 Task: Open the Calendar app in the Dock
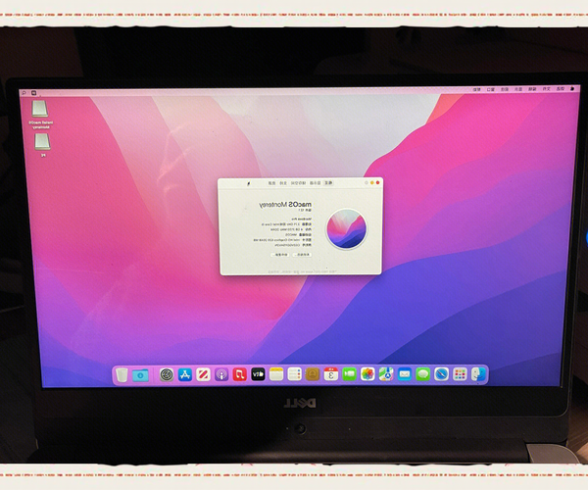(331, 374)
